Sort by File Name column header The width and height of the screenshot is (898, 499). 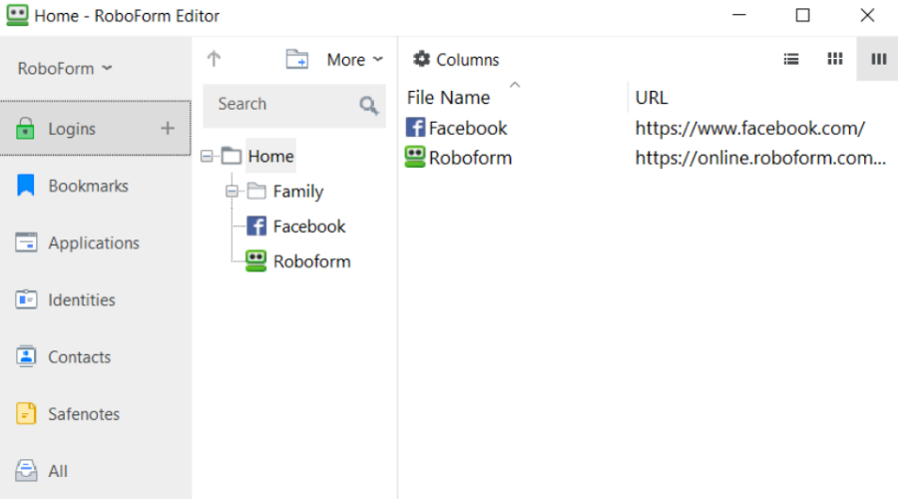[x=448, y=98]
